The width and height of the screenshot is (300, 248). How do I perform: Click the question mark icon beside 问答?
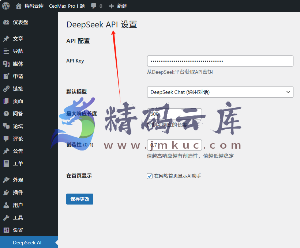[x=6, y=114]
